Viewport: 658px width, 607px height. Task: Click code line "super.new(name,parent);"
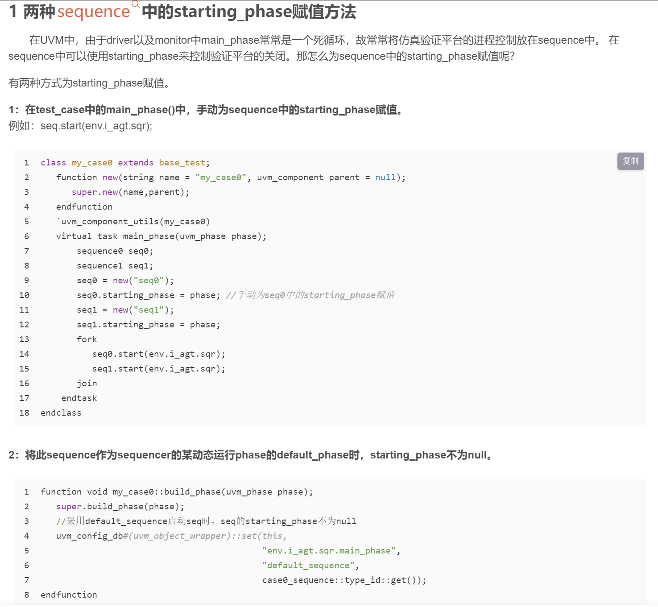[130, 192]
